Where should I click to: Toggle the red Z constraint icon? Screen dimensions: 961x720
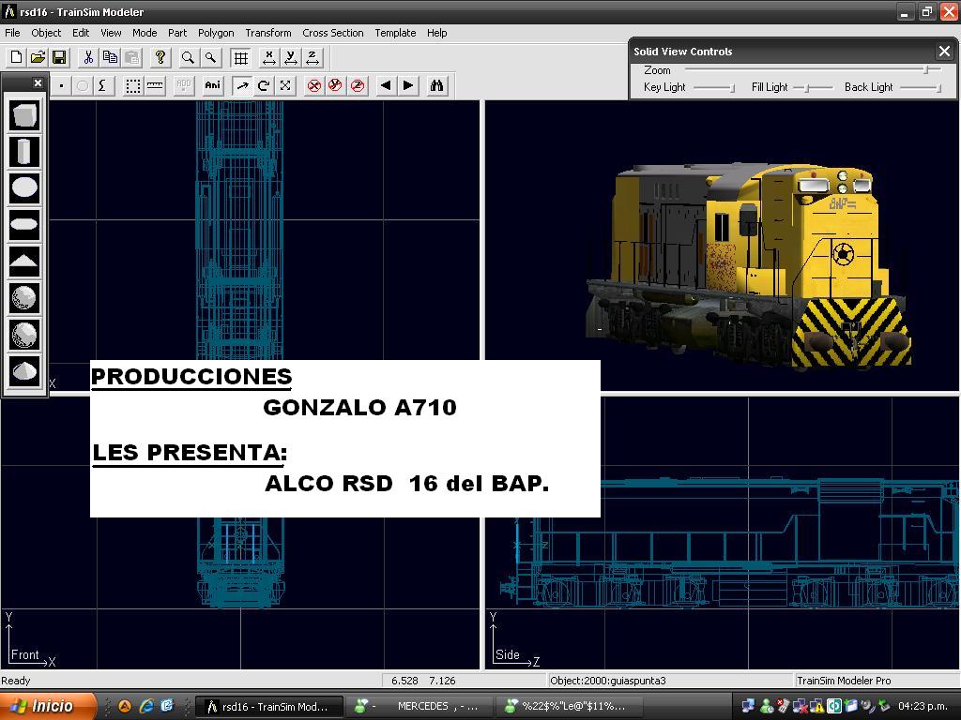pyautogui.click(x=358, y=85)
